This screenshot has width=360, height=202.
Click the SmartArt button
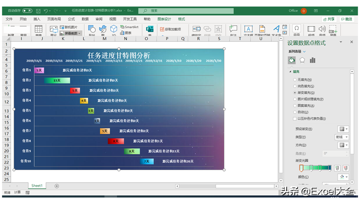tap(129, 27)
